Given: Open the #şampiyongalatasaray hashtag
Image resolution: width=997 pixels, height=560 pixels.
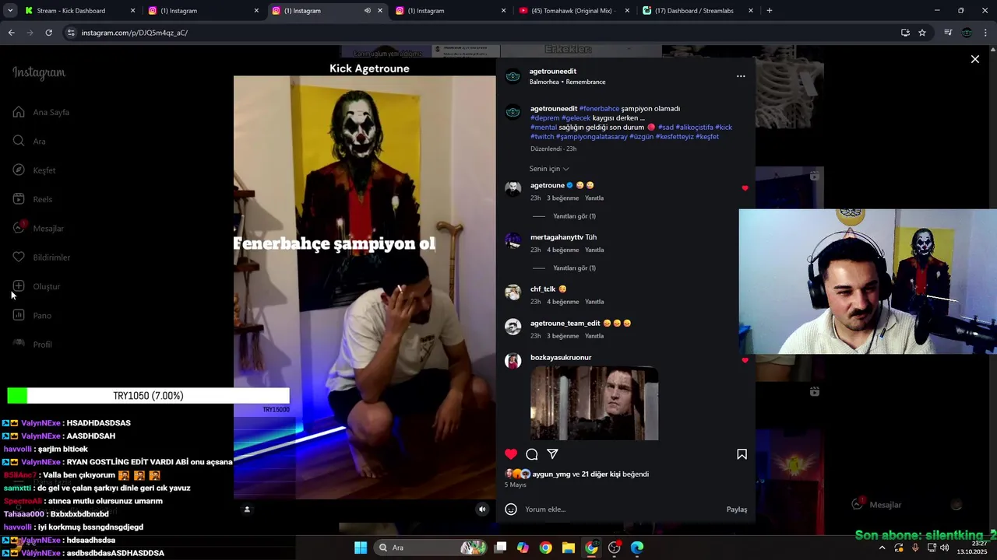Looking at the screenshot, I should click(591, 137).
